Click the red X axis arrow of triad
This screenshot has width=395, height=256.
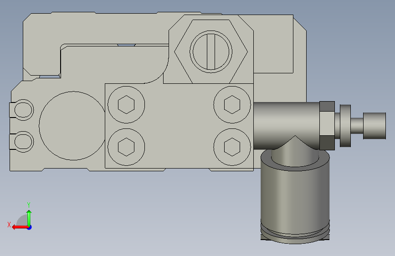tap(20, 227)
